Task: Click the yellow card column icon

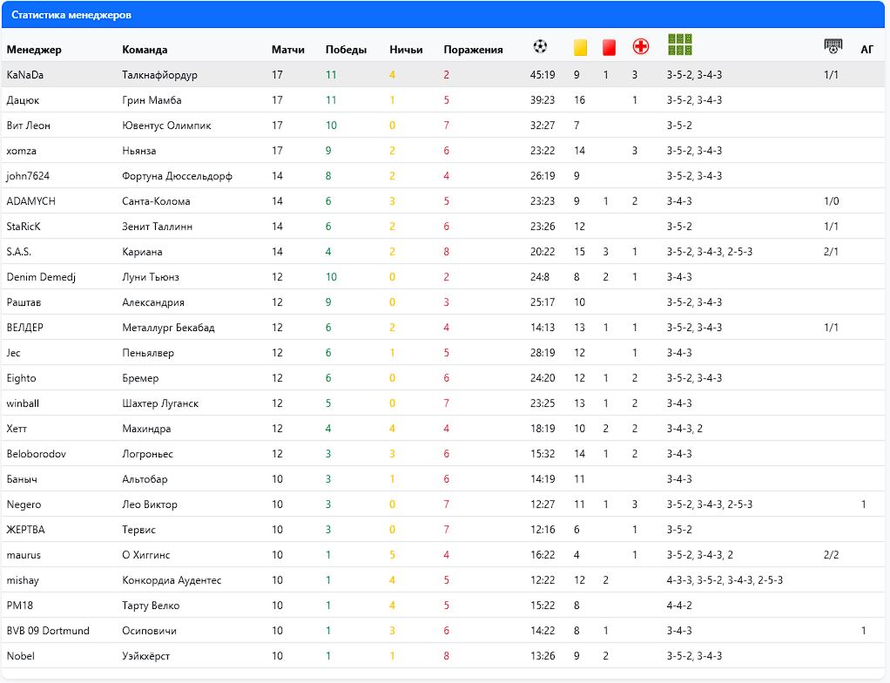Action: (580, 48)
